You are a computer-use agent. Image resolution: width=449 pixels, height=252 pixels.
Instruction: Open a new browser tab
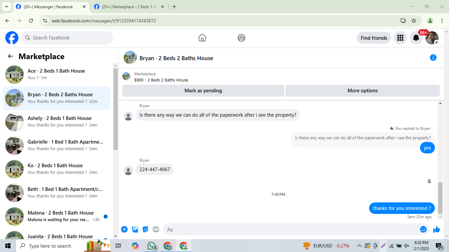174,7
